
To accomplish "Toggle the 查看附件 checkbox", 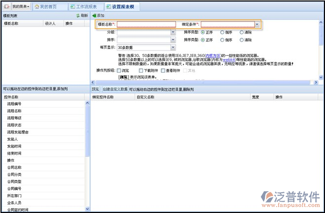I will pyautogui.click(x=163, y=71).
